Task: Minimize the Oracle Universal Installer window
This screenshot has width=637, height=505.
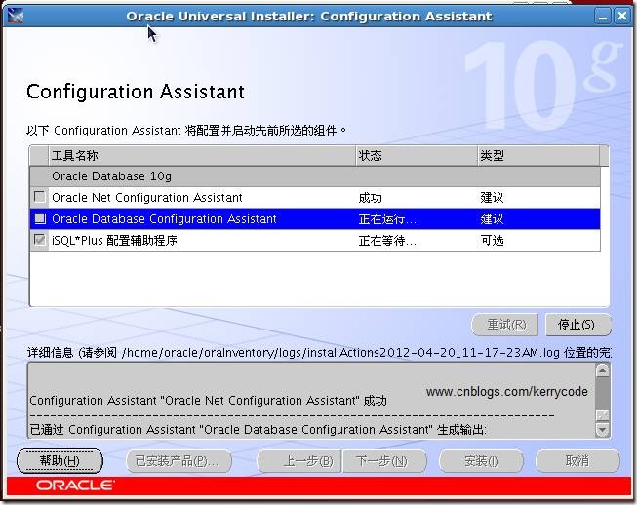Action: (603, 17)
